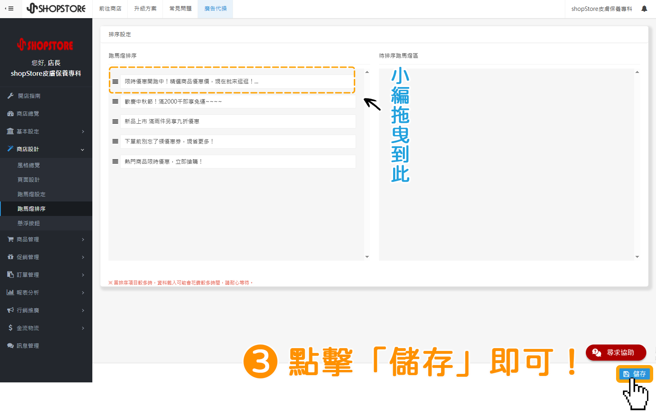656x411 pixels.
Task: Grab handle icon of 歡慶中秋節 row
Action: 115,102
